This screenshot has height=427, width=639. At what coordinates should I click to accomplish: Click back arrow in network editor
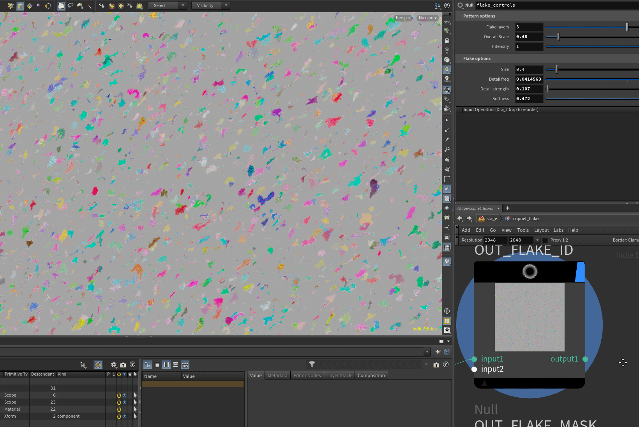pyautogui.click(x=460, y=219)
